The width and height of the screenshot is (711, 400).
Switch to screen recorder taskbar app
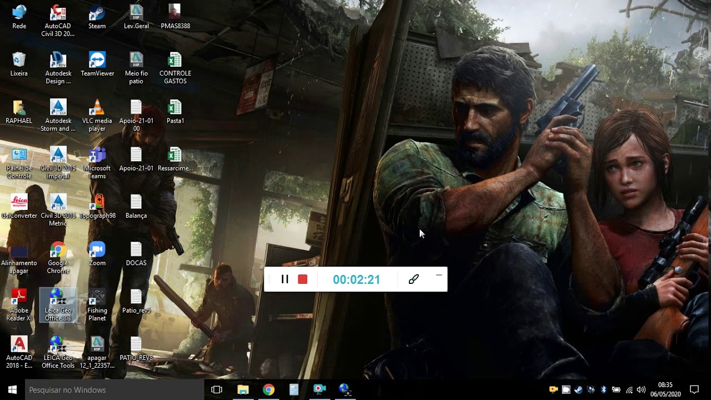pos(319,389)
